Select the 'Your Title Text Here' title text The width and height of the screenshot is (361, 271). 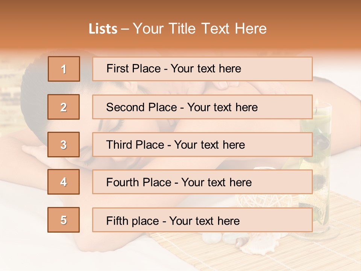point(200,29)
